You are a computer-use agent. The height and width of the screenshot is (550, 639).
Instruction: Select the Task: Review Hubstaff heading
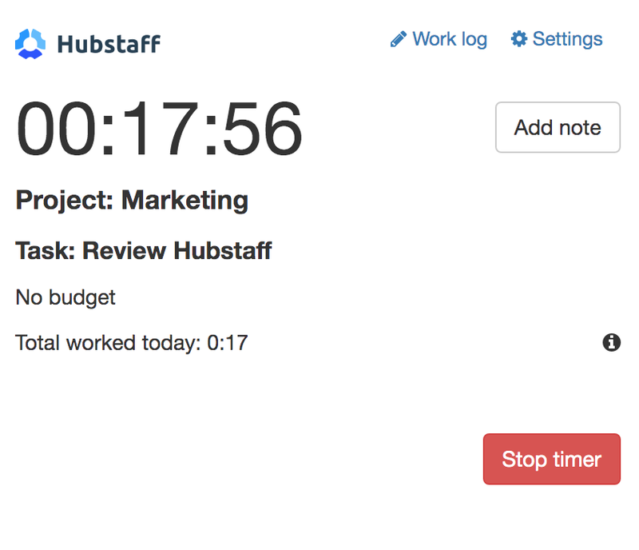pos(144,250)
